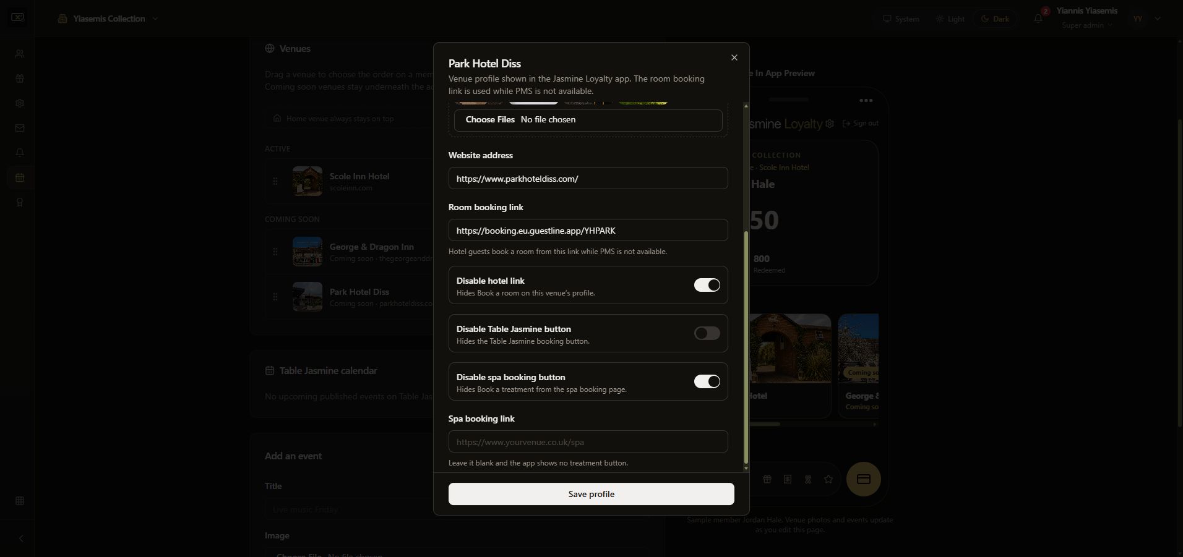Open the Yiasemis Collection switcher

click(108, 19)
